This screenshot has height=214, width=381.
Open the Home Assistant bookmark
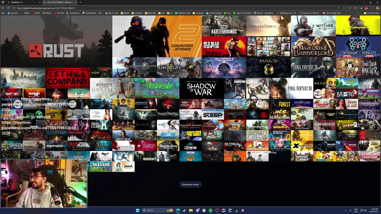[x=214, y=13]
